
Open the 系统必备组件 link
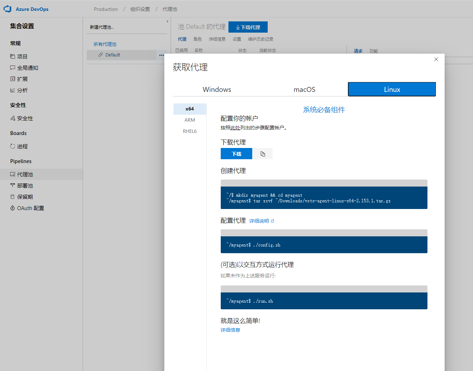point(324,110)
